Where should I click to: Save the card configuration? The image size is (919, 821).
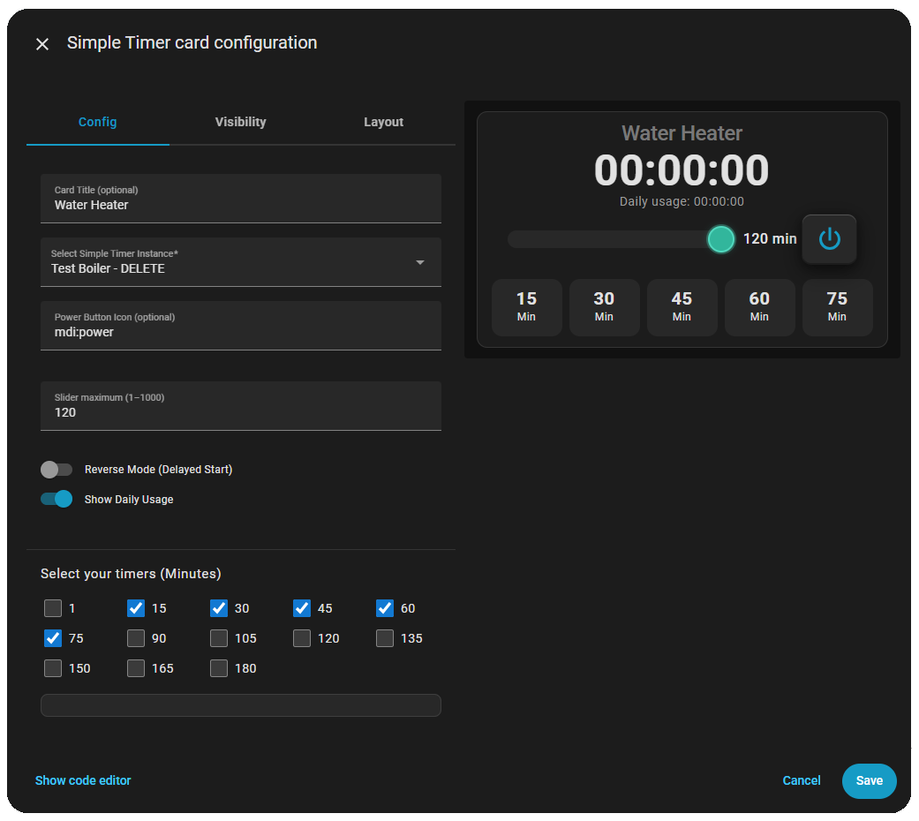pos(869,780)
